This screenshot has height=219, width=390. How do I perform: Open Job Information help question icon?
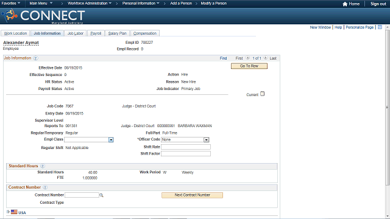point(35,58)
